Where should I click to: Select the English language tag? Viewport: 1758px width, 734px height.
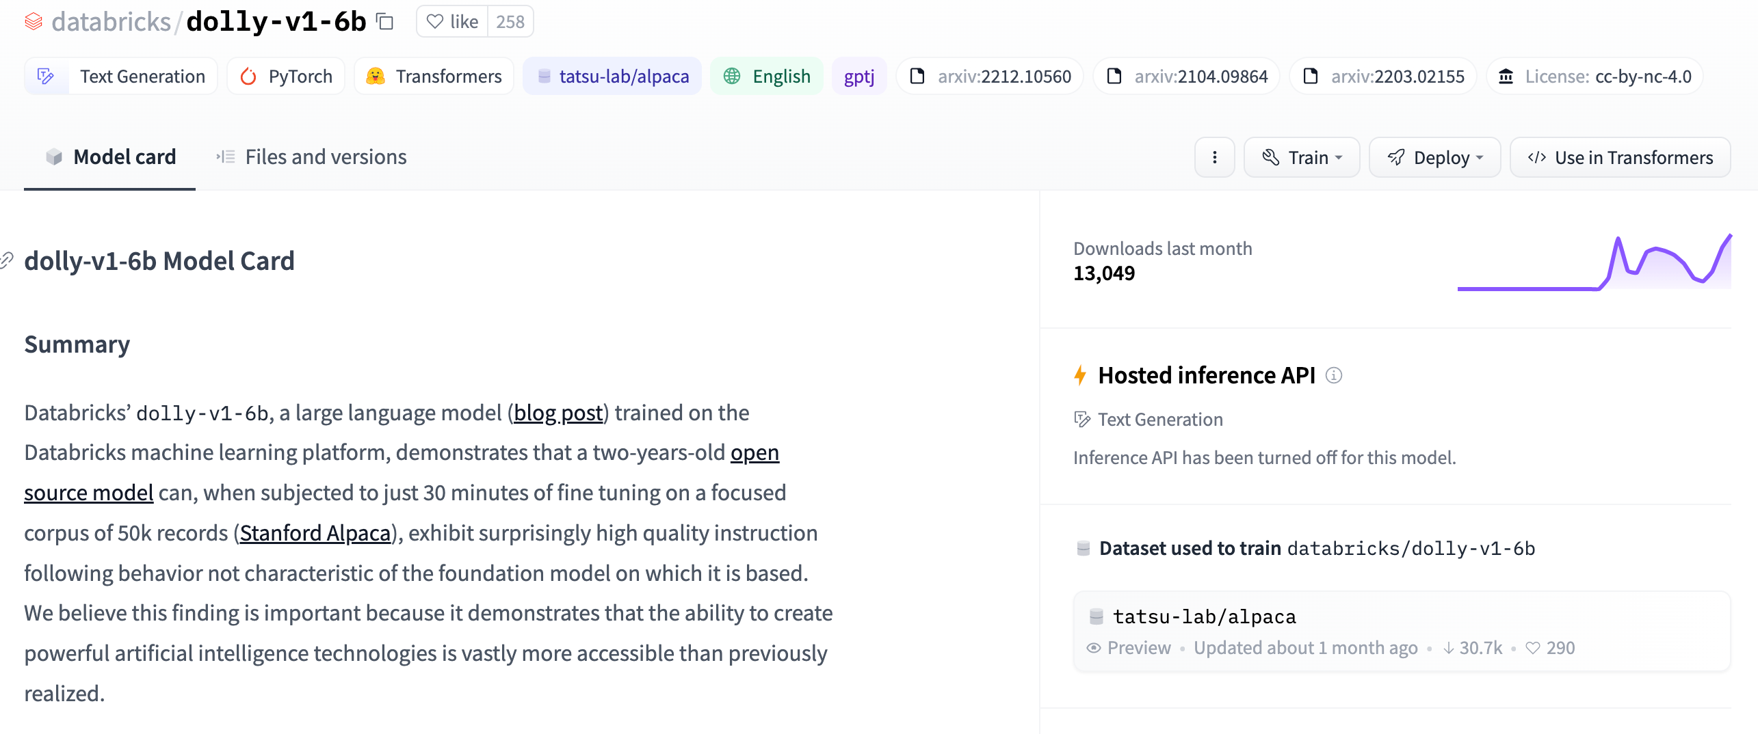point(767,76)
